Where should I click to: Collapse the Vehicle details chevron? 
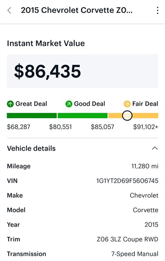click(x=155, y=148)
